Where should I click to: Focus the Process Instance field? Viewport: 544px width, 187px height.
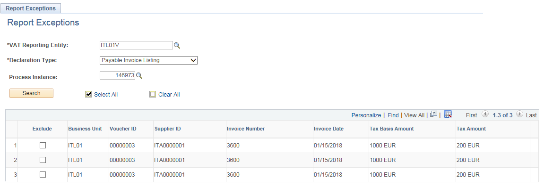point(117,75)
